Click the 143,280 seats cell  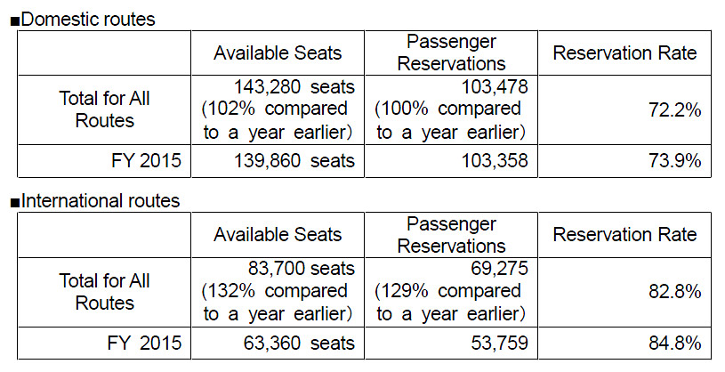[278, 109]
